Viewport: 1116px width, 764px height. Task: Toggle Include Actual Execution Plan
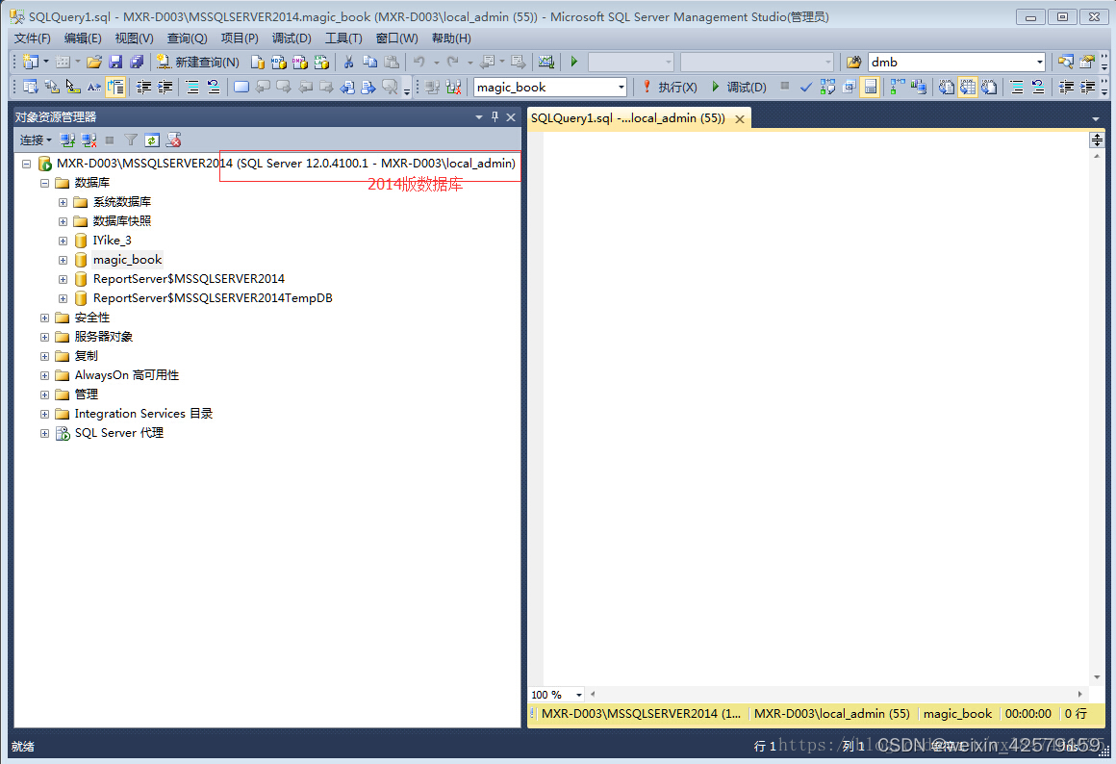click(x=898, y=87)
